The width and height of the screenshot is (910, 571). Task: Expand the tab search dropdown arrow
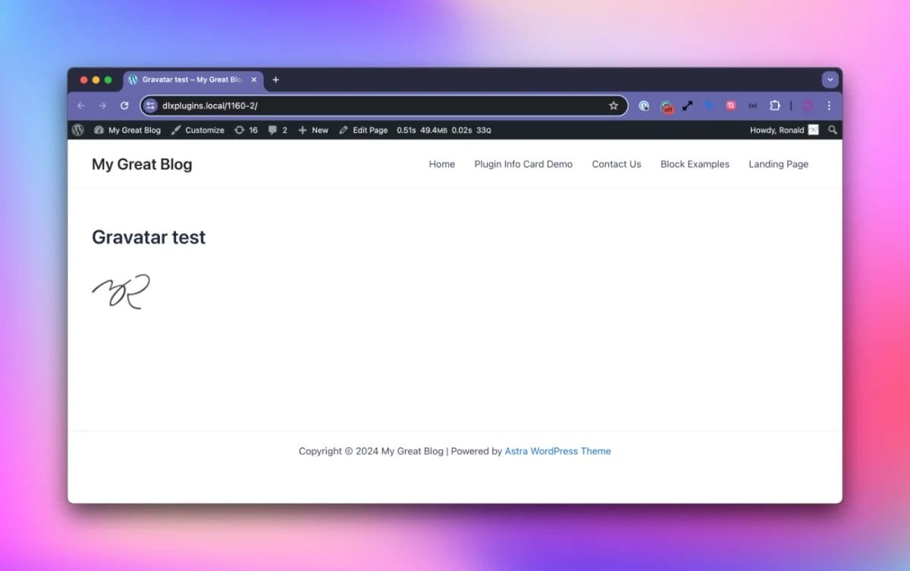830,80
